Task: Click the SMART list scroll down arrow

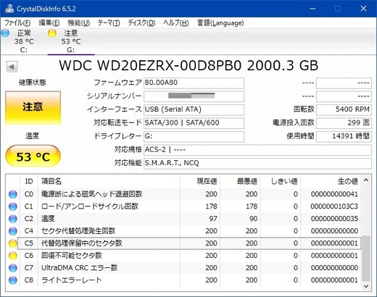Action: 366,286
